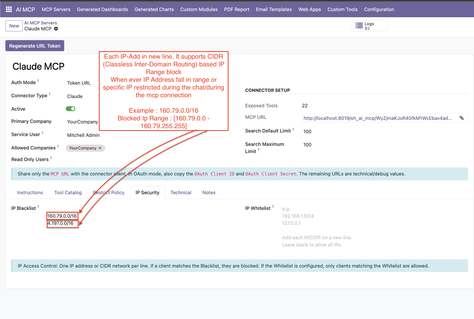Screen dimensions: 474x319
Task: Open the MCP Servers menu
Action: (x=56, y=10)
